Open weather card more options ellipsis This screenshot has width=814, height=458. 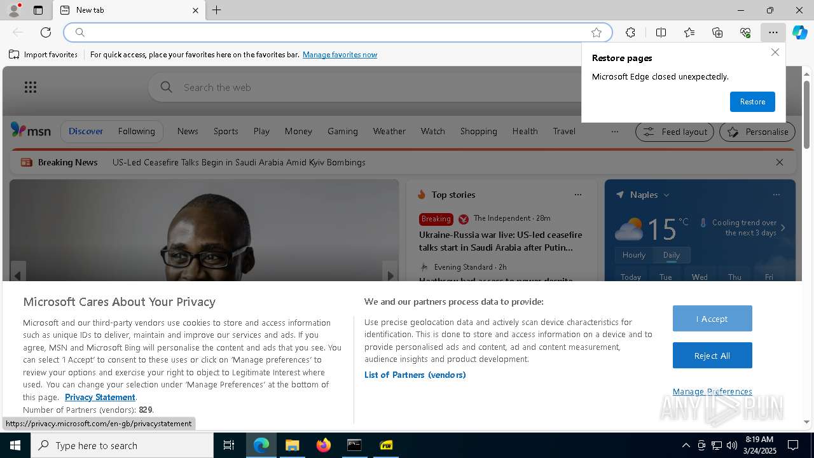coord(776,195)
